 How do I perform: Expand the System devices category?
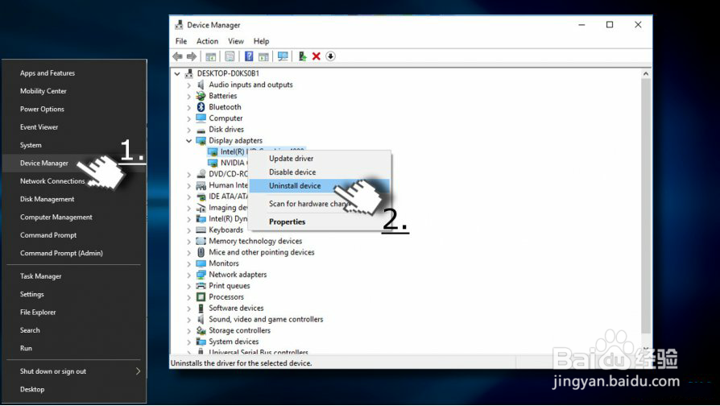[188, 342]
